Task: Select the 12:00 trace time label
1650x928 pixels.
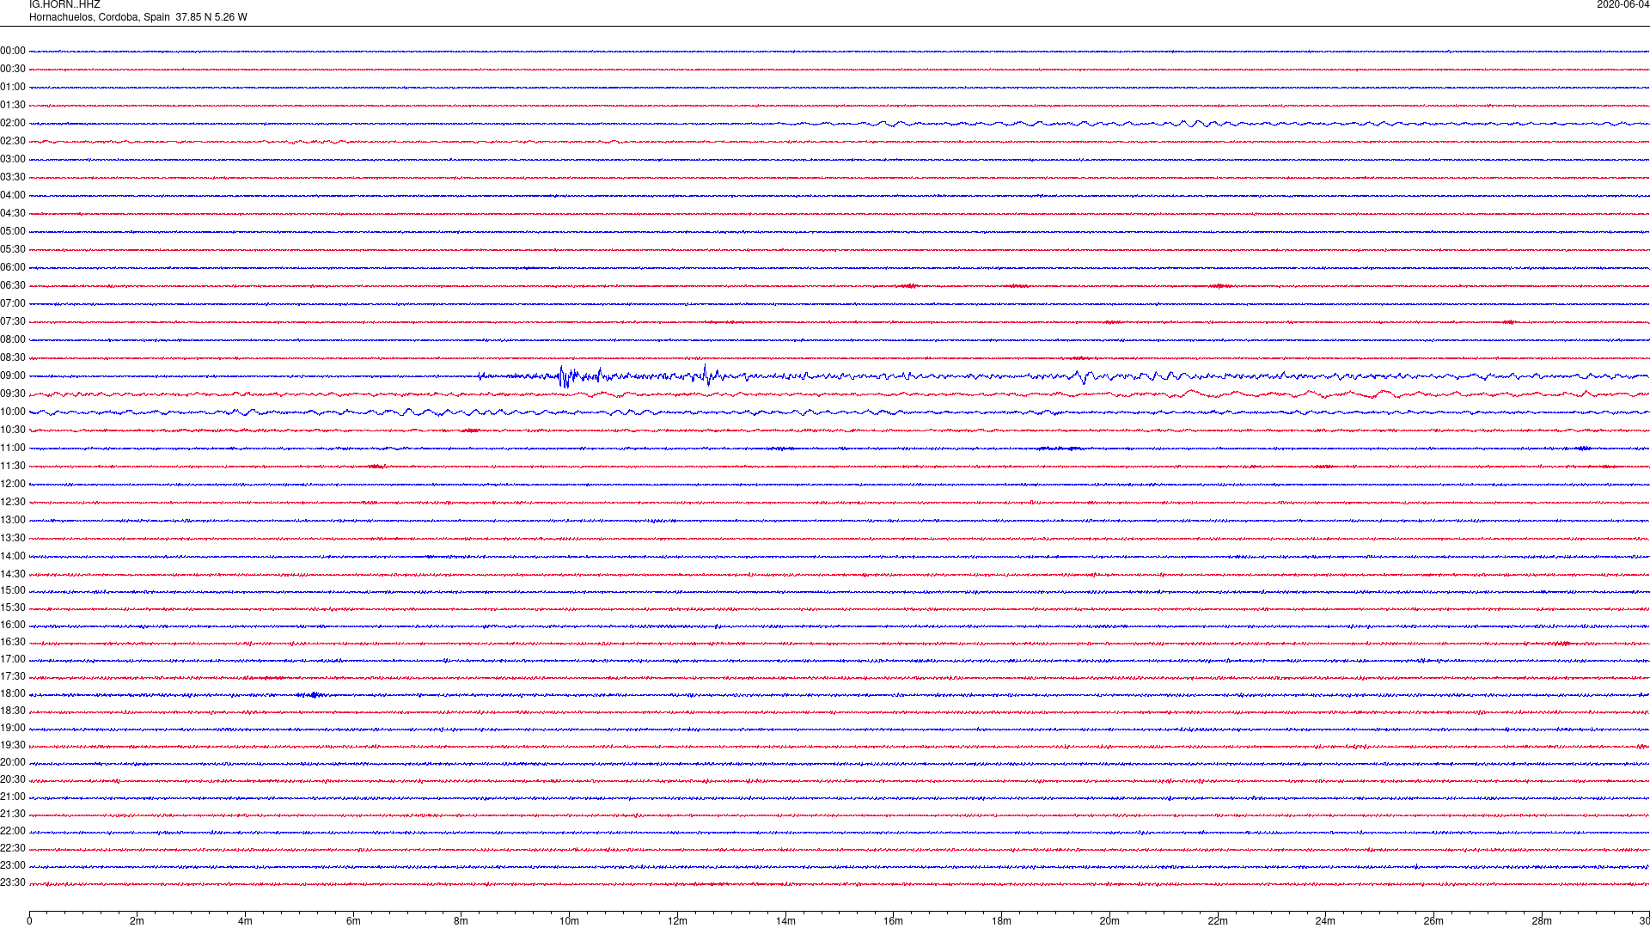Action: pyautogui.click(x=13, y=484)
